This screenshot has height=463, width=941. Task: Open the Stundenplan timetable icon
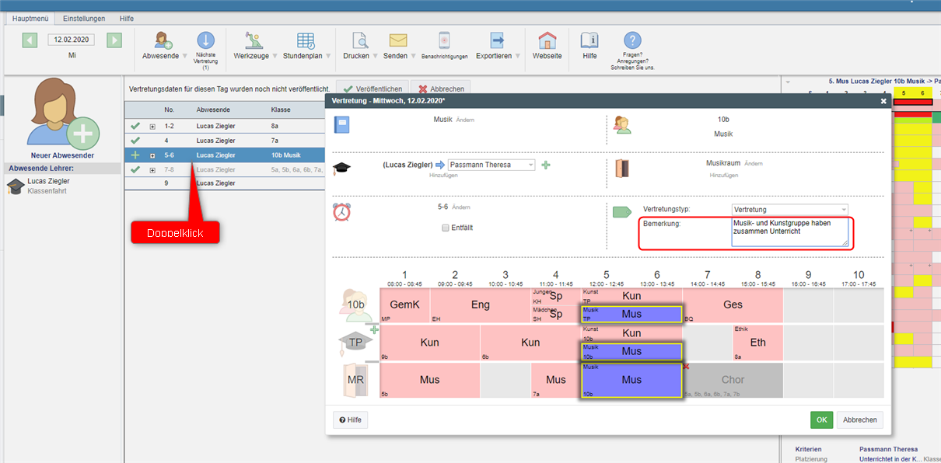point(306,40)
